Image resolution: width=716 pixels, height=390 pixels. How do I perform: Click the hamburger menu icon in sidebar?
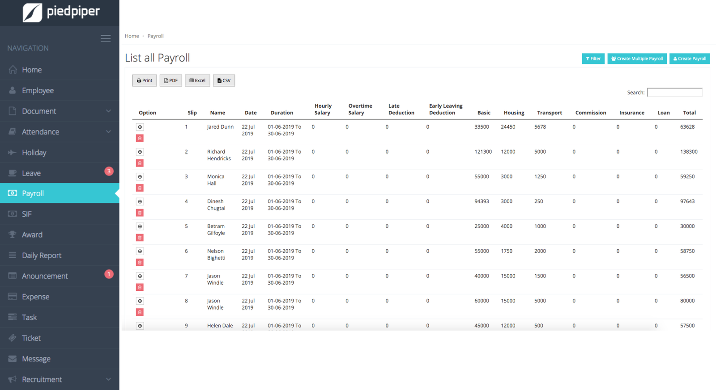click(106, 39)
